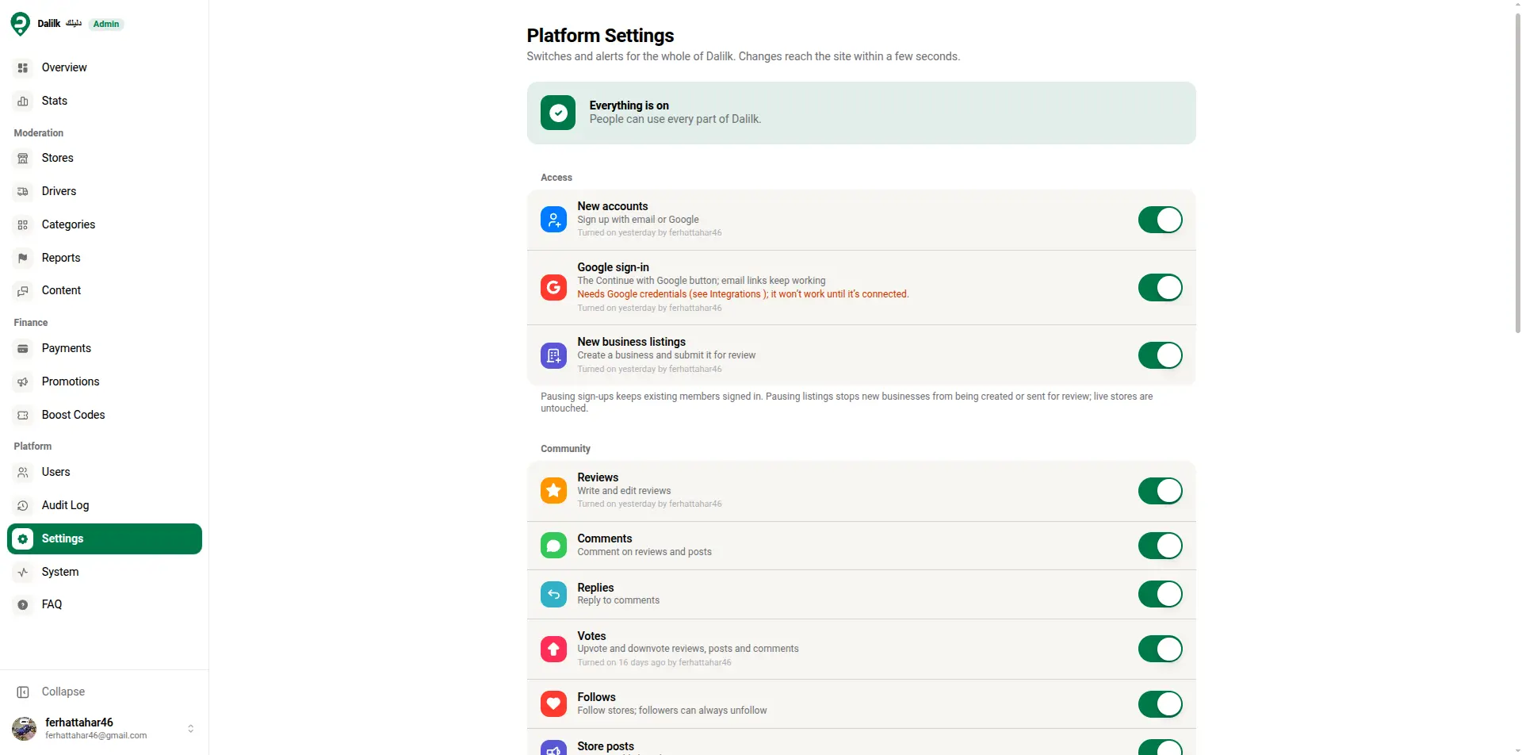Image resolution: width=1522 pixels, height=755 pixels.
Task: Click the Follows heart icon
Action: click(x=553, y=703)
